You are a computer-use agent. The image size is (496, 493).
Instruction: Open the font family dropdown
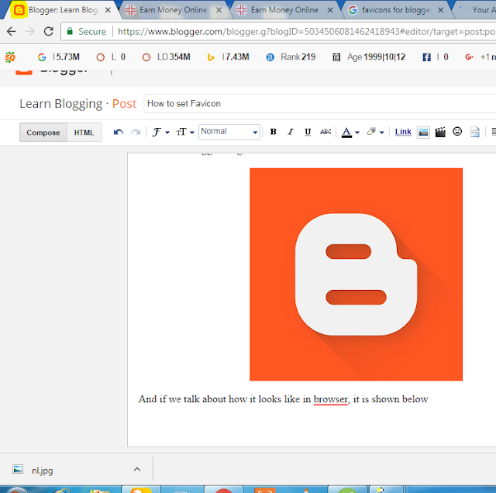(x=160, y=133)
